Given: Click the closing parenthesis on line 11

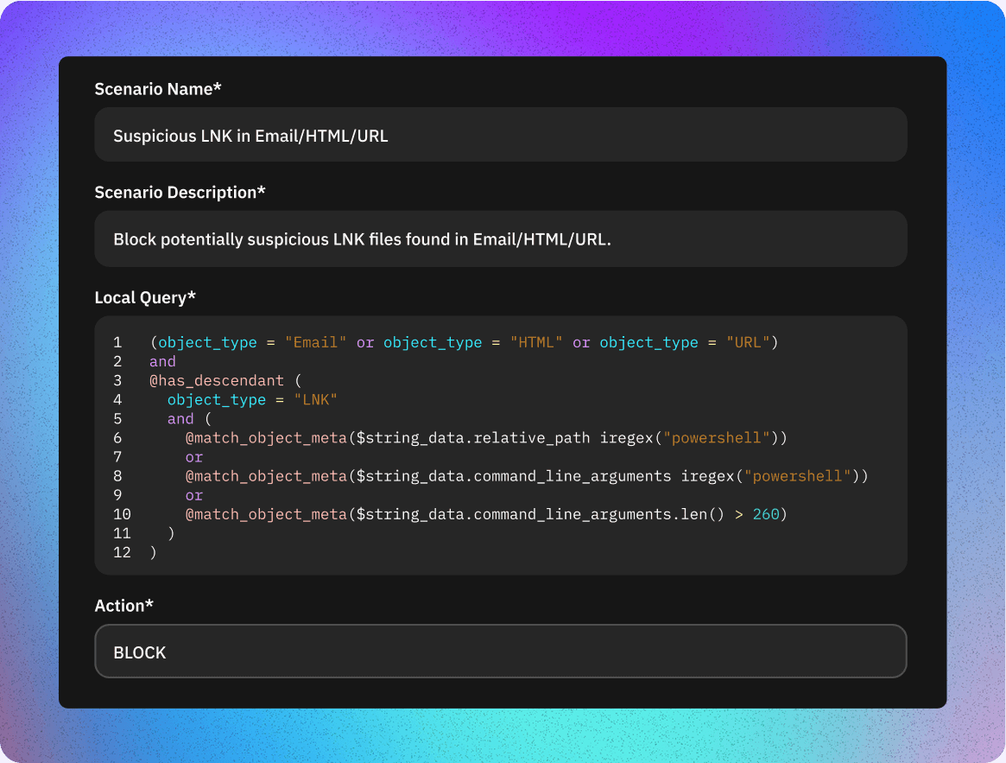Looking at the screenshot, I should point(171,533).
